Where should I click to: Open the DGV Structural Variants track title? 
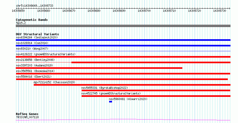(x=37, y=34)
